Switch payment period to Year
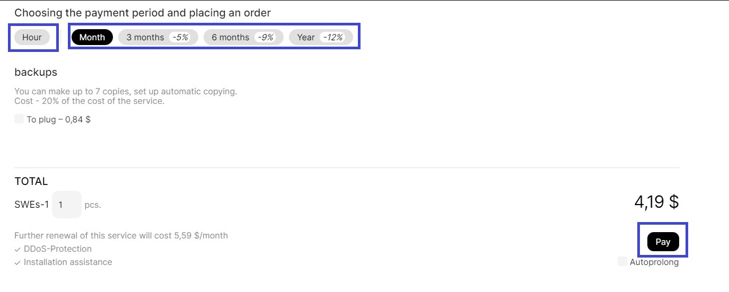This screenshot has height=292, width=729. point(306,37)
